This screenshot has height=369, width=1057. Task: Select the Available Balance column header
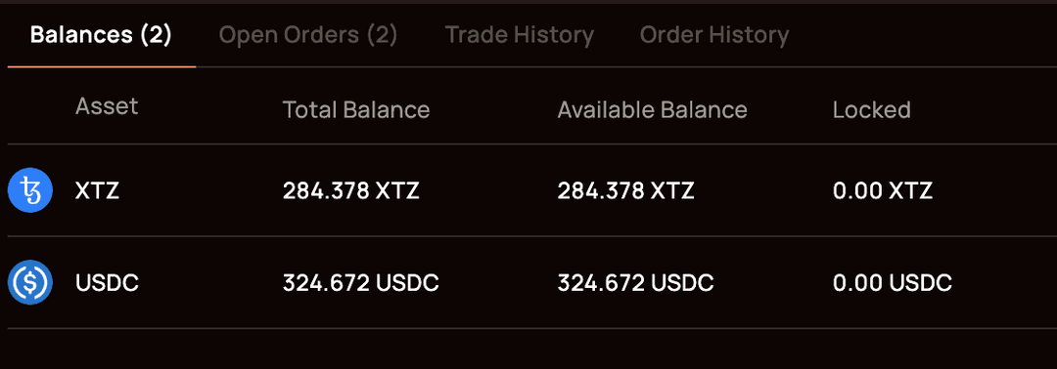pyautogui.click(x=652, y=109)
